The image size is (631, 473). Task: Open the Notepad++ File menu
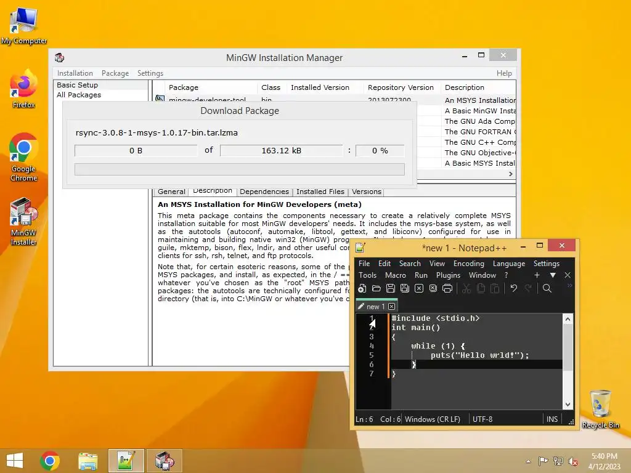pyautogui.click(x=364, y=264)
